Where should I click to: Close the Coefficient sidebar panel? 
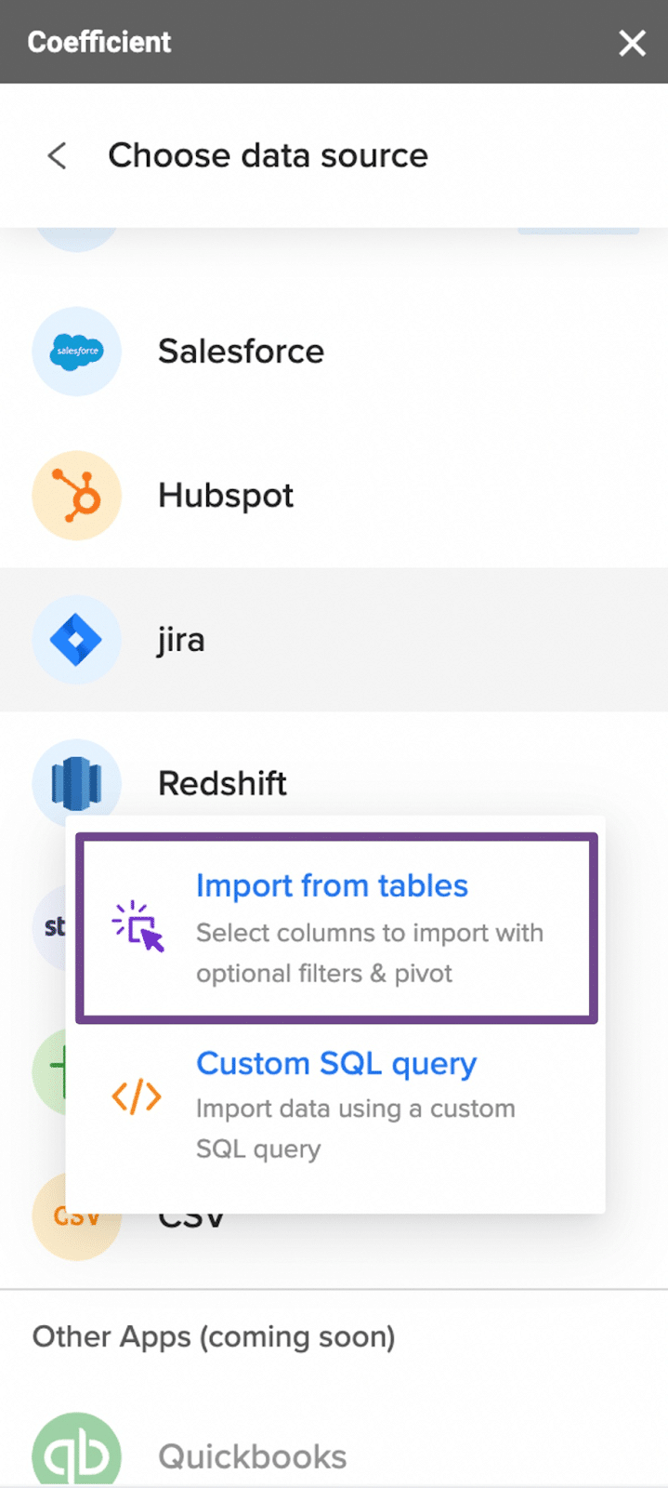tap(632, 43)
